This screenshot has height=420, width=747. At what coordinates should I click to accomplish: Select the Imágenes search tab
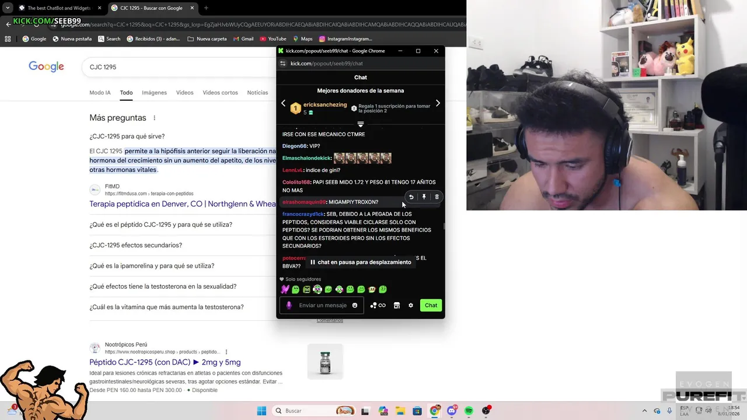(154, 93)
